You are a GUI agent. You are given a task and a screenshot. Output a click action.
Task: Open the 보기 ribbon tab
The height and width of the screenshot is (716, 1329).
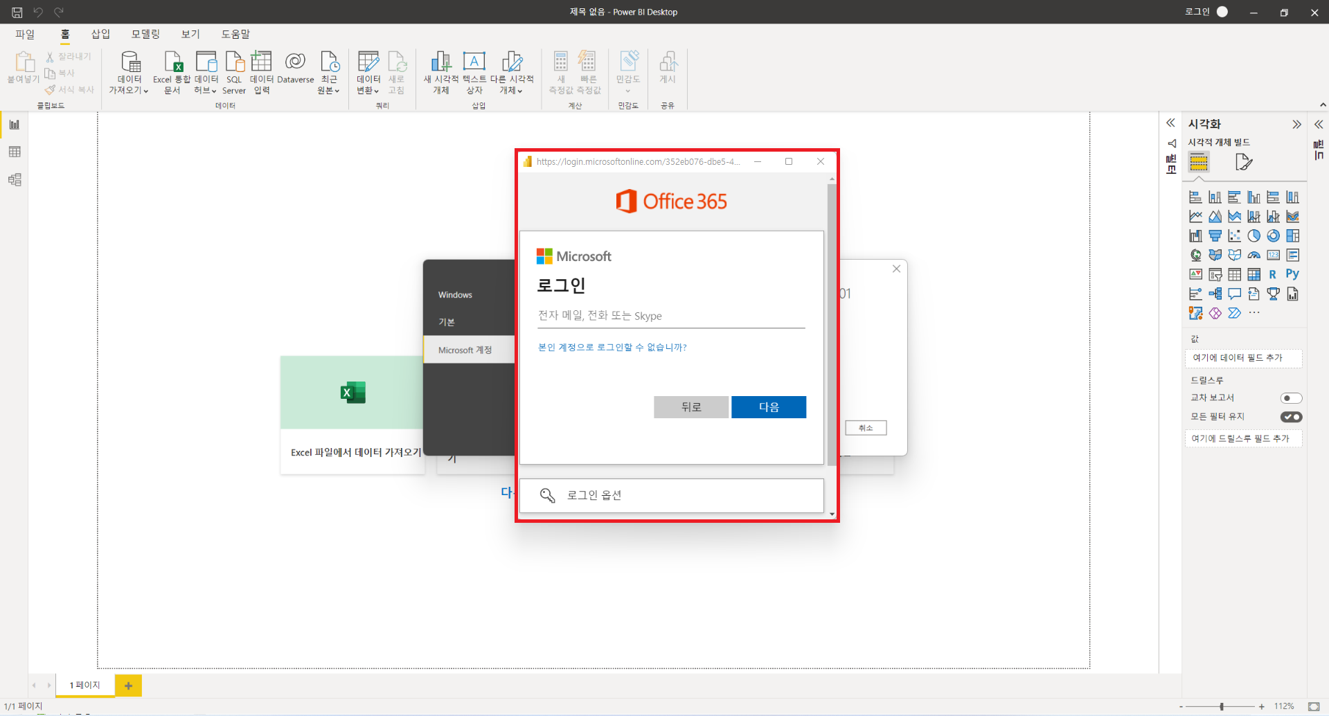190,34
